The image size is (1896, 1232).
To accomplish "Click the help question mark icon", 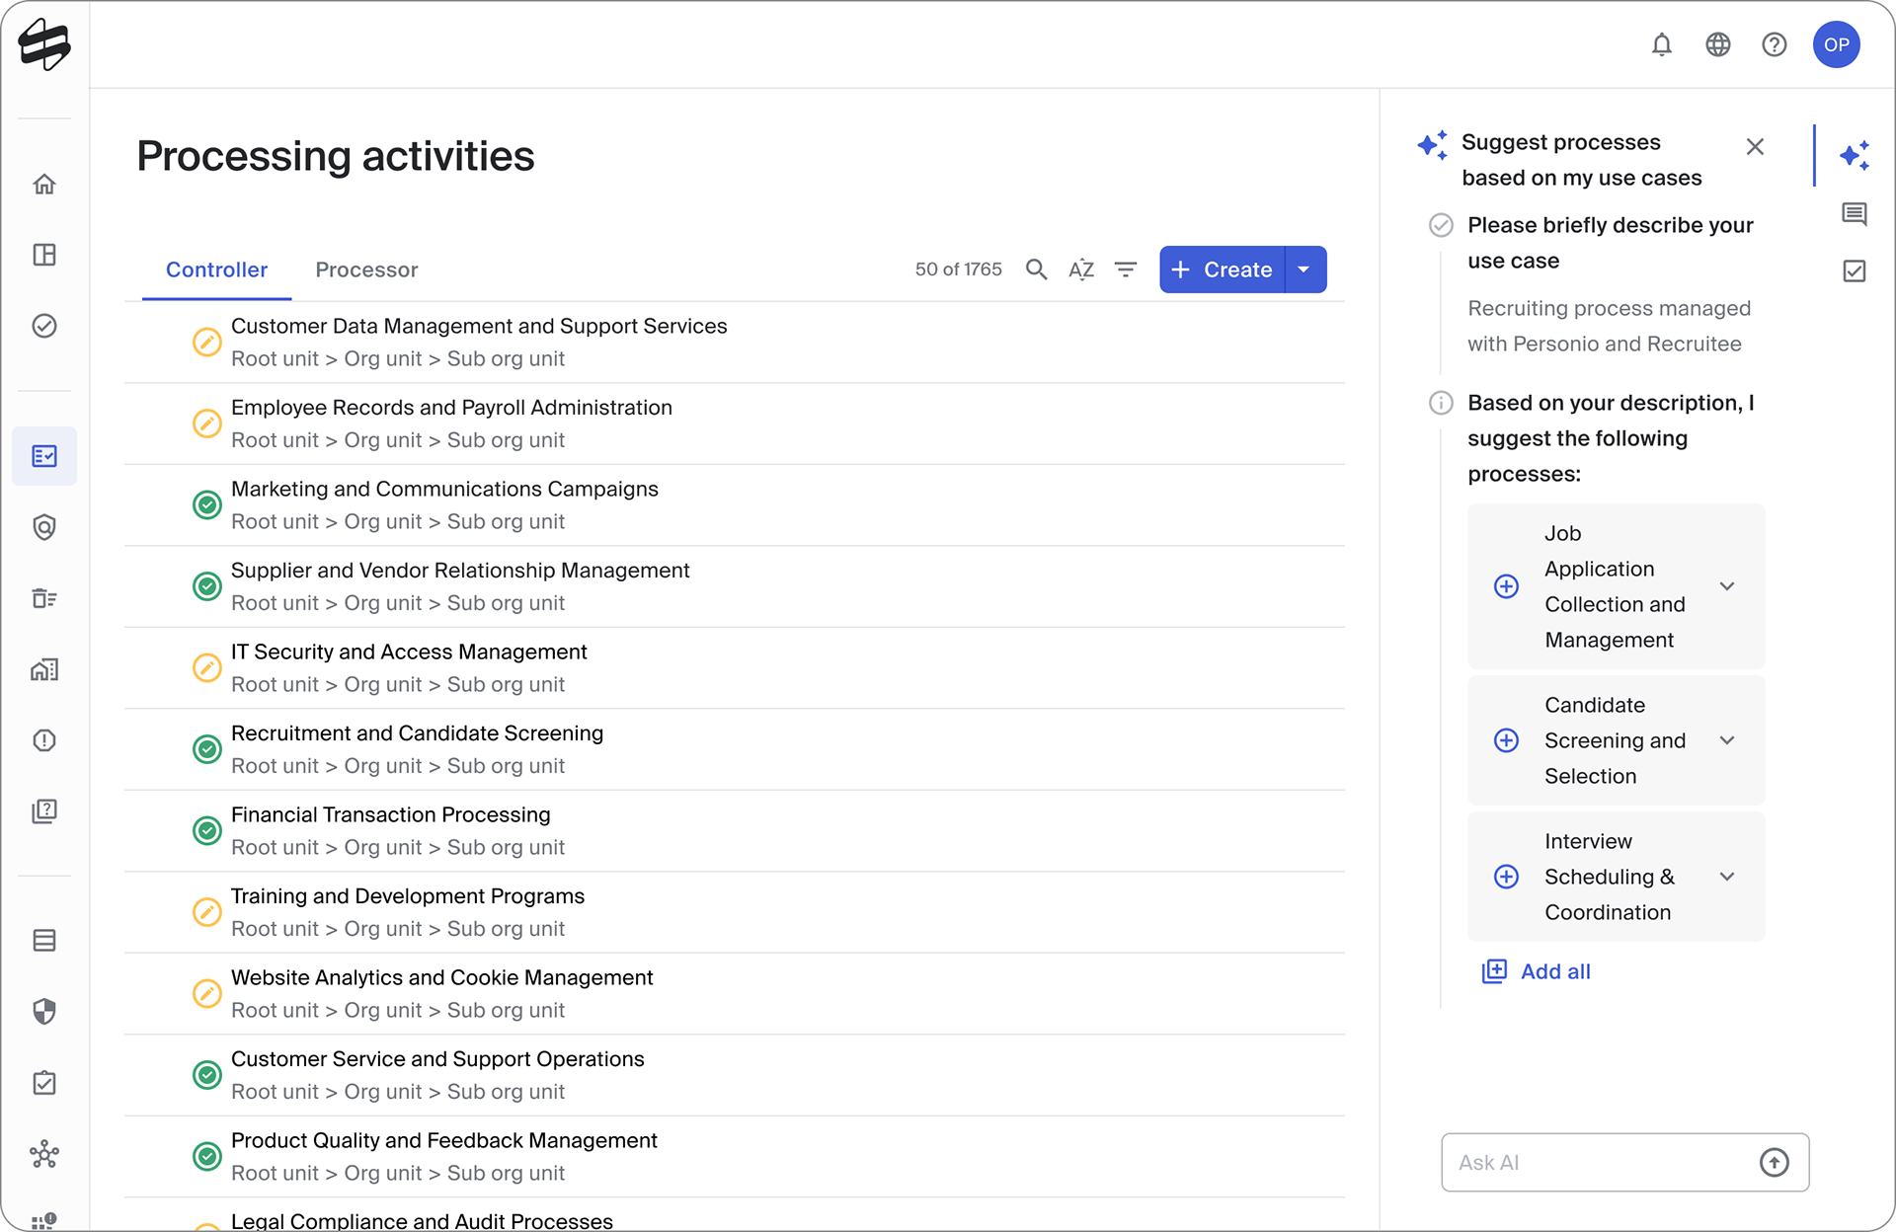I will click(1775, 44).
